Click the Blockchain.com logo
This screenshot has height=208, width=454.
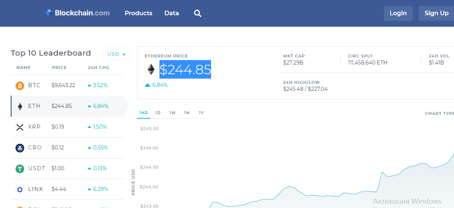tap(78, 13)
